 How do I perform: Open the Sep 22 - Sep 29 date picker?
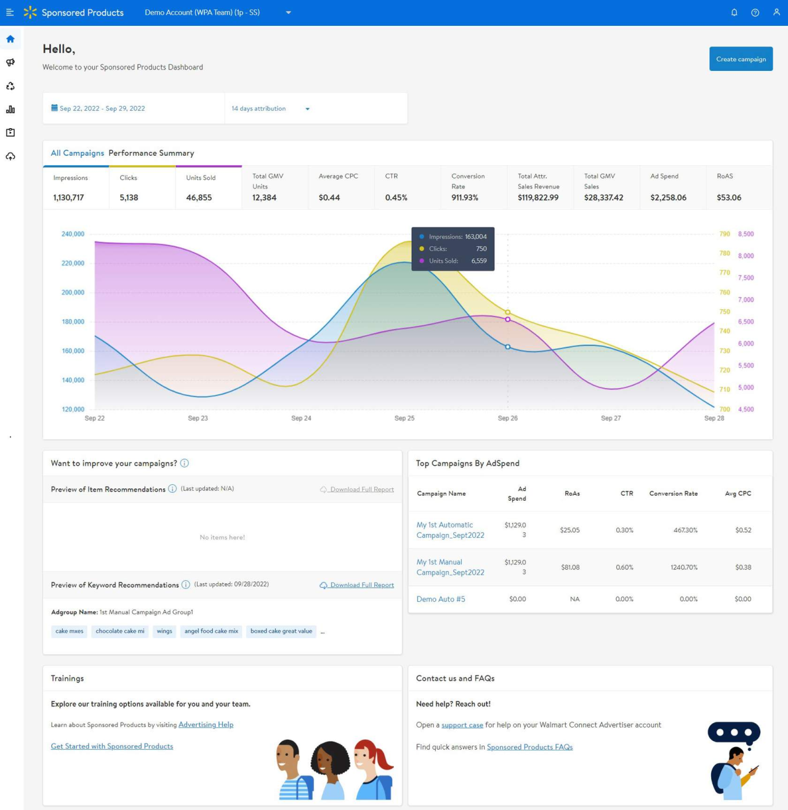(98, 108)
